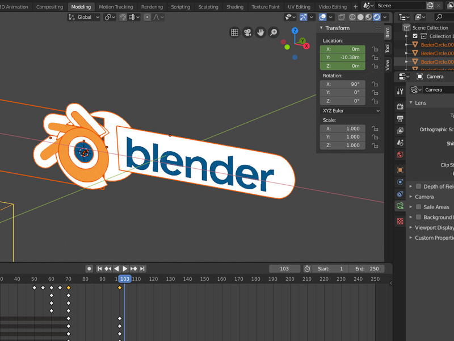
Task: Switch to material preview shading
Action: pos(368,17)
